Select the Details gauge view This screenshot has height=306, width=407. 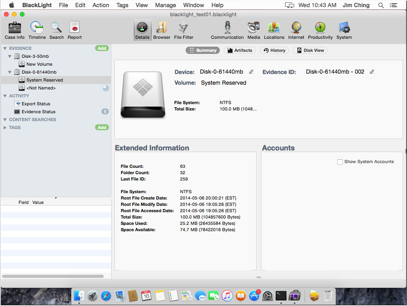point(142,30)
